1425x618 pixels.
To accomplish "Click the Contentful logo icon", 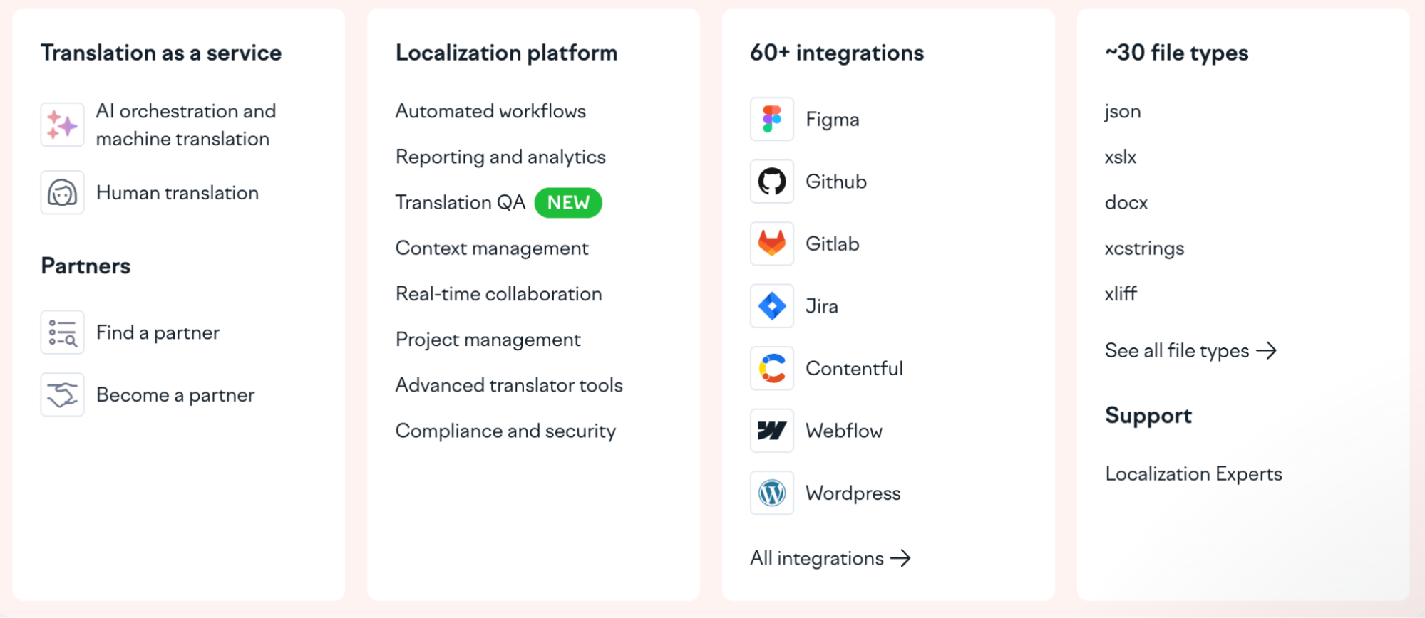I will pos(771,368).
